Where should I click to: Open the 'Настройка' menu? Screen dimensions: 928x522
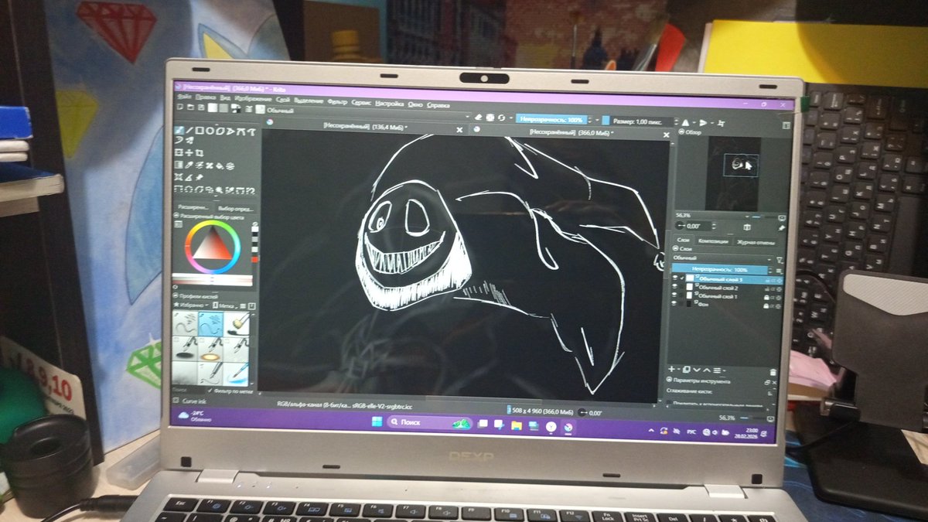point(390,102)
